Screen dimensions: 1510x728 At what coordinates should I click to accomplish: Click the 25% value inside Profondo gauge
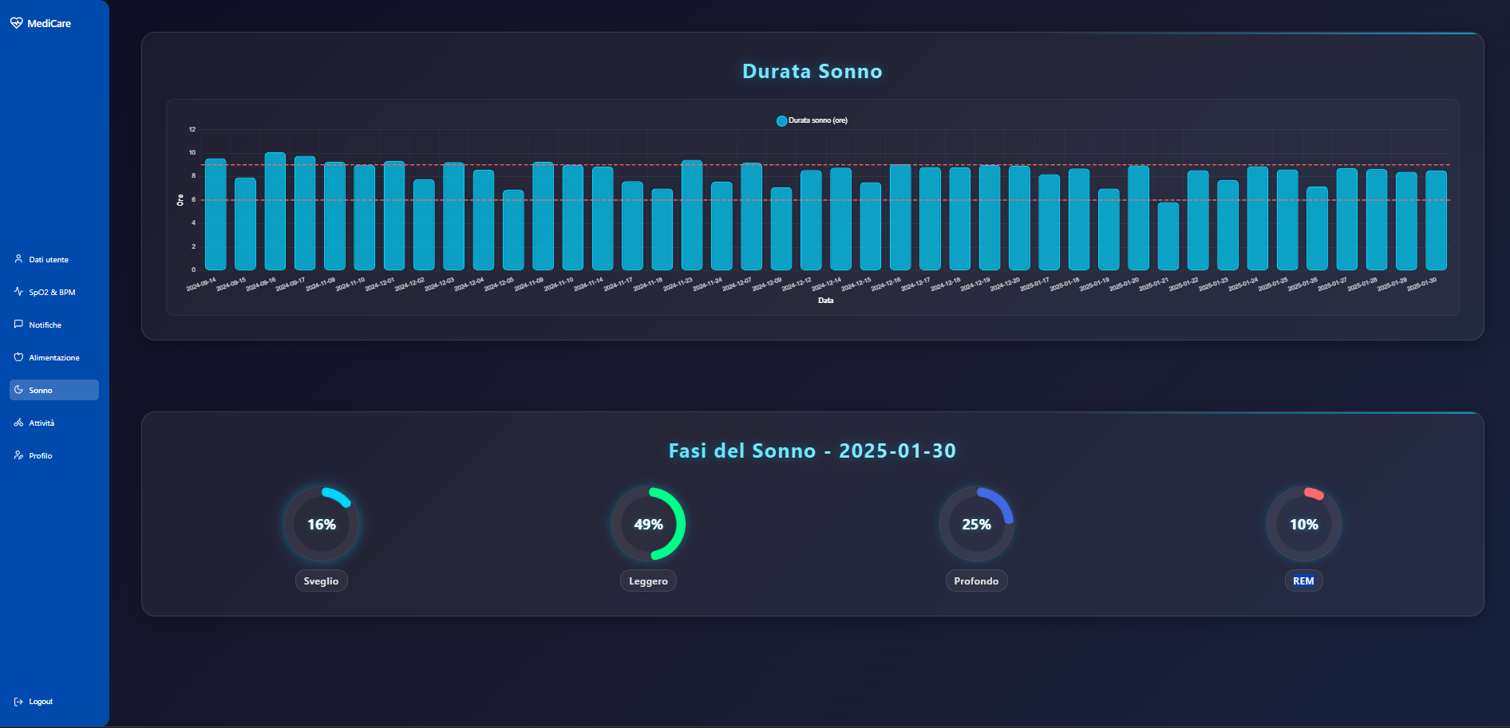[x=976, y=525]
